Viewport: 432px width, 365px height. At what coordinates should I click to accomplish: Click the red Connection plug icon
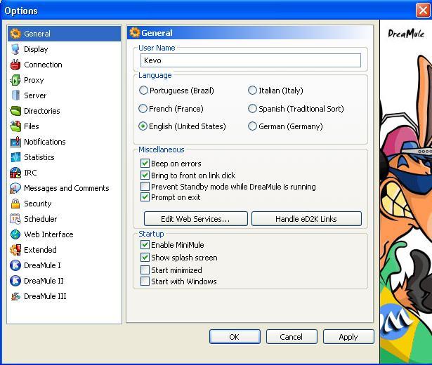[x=15, y=65]
